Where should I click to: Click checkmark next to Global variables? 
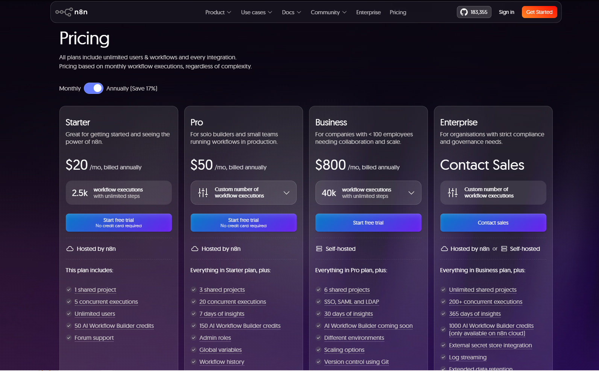[194, 350]
